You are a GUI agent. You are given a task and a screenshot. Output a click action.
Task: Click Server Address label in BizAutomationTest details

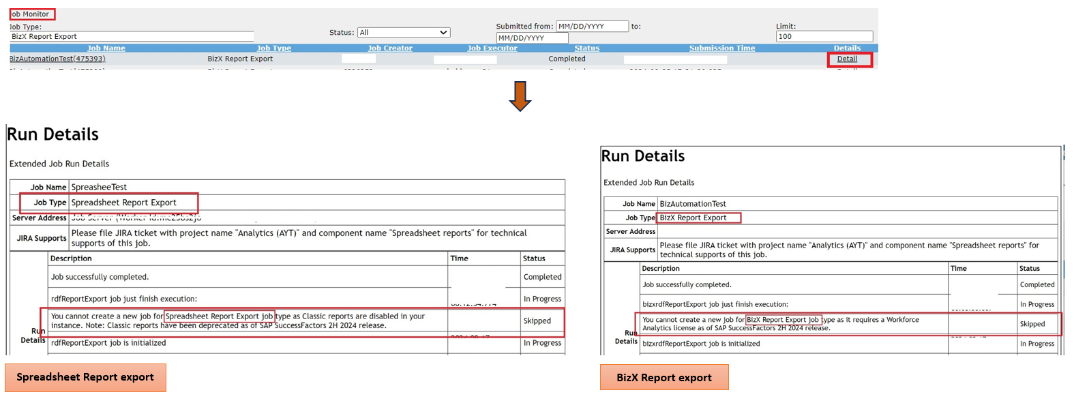(631, 232)
